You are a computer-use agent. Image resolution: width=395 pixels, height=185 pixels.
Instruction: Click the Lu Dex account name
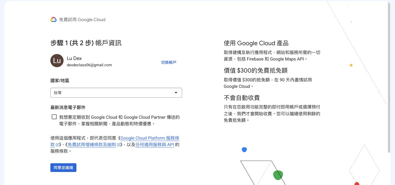click(x=74, y=58)
